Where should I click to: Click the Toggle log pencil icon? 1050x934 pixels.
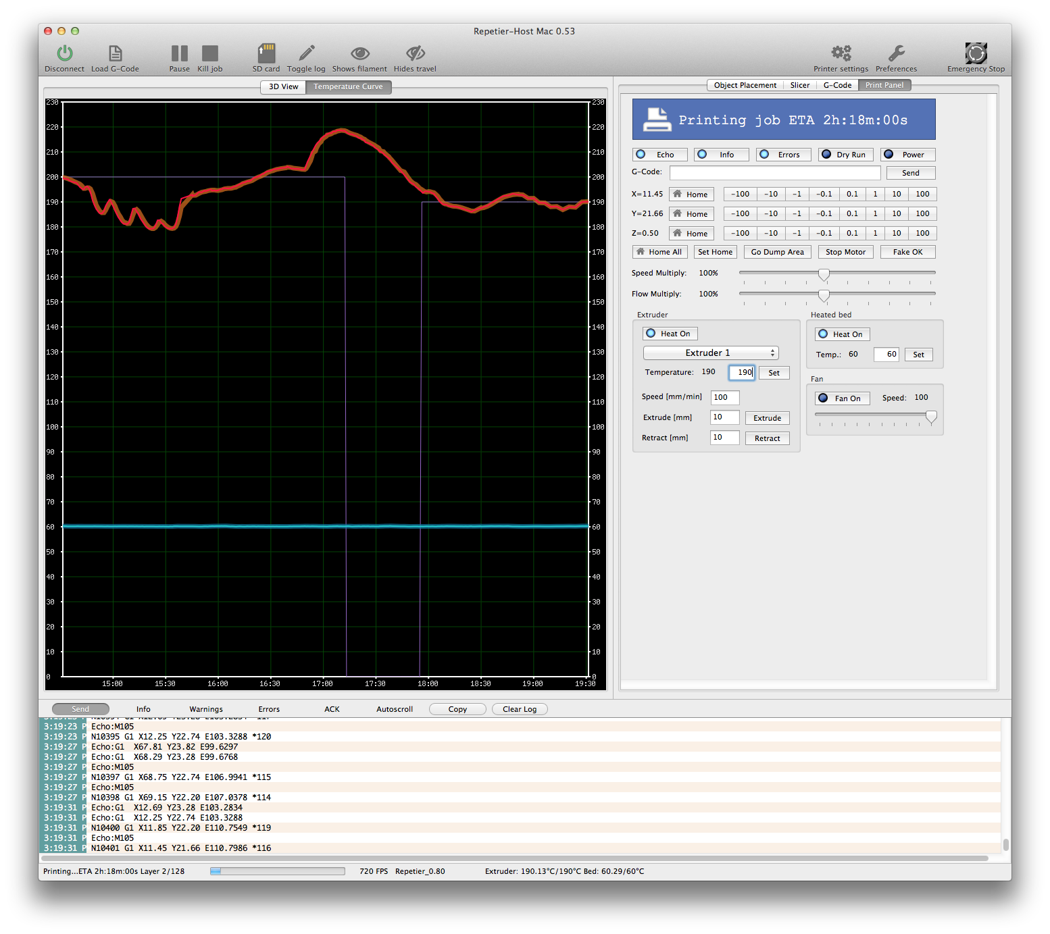tap(306, 53)
